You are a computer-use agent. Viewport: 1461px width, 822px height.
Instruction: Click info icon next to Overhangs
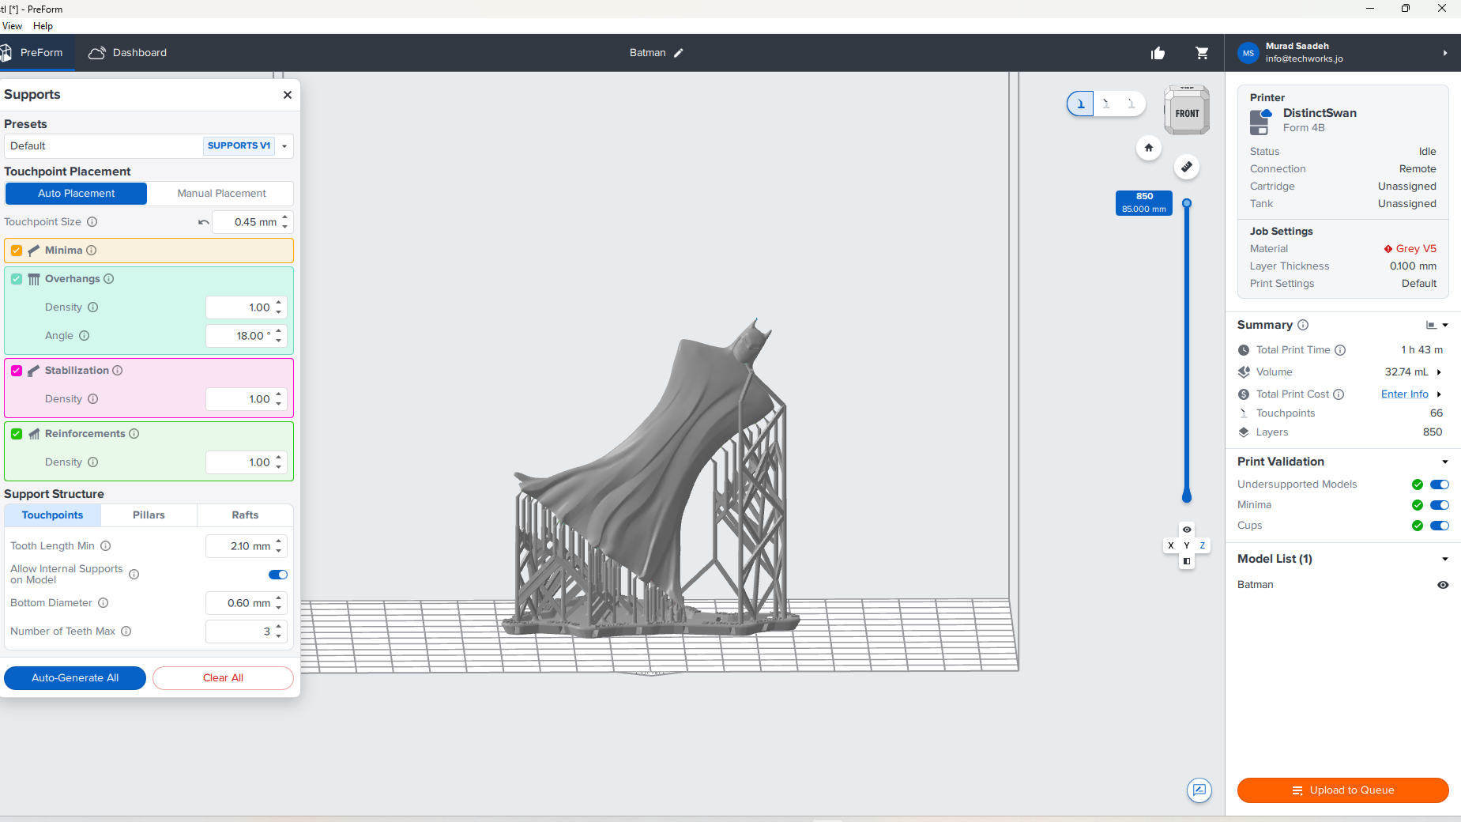(109, 279)
